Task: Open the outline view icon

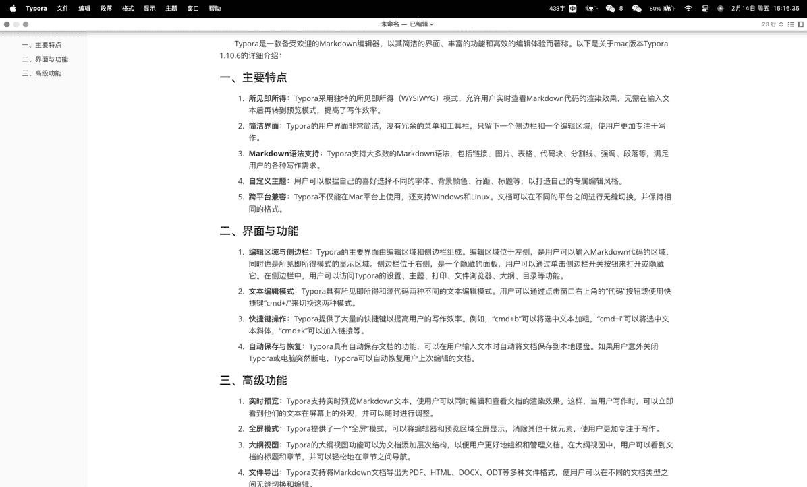Action: [x=791, y=24]
